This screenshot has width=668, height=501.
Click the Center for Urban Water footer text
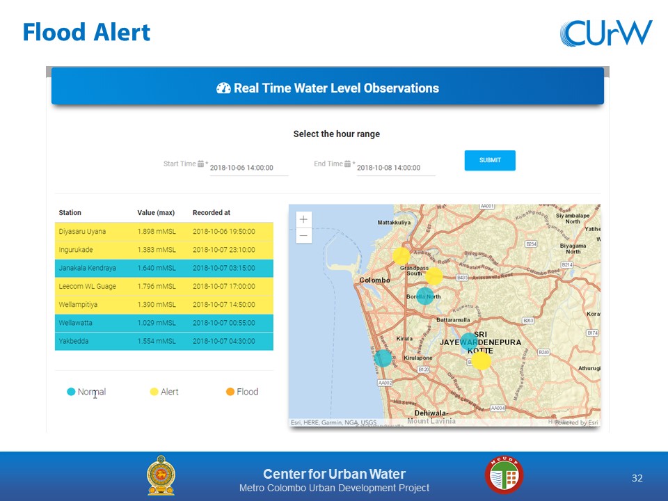tap(335, 474)
